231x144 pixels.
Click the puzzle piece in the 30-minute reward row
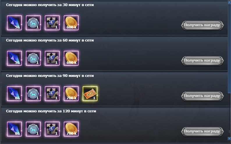click(52, 23)
